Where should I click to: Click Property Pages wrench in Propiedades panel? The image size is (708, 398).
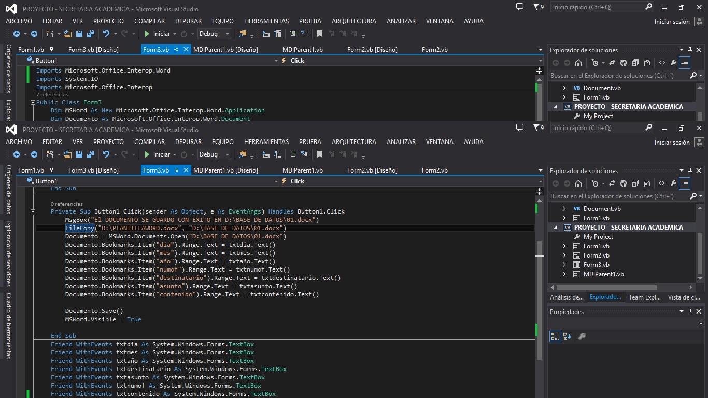point(582,336)
